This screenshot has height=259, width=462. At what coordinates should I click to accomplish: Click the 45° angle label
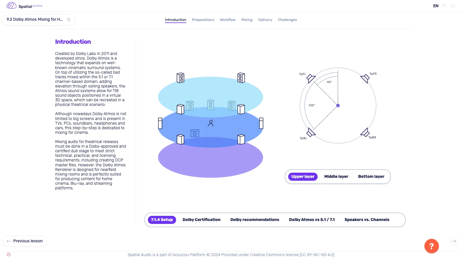[x=329, y=82]
